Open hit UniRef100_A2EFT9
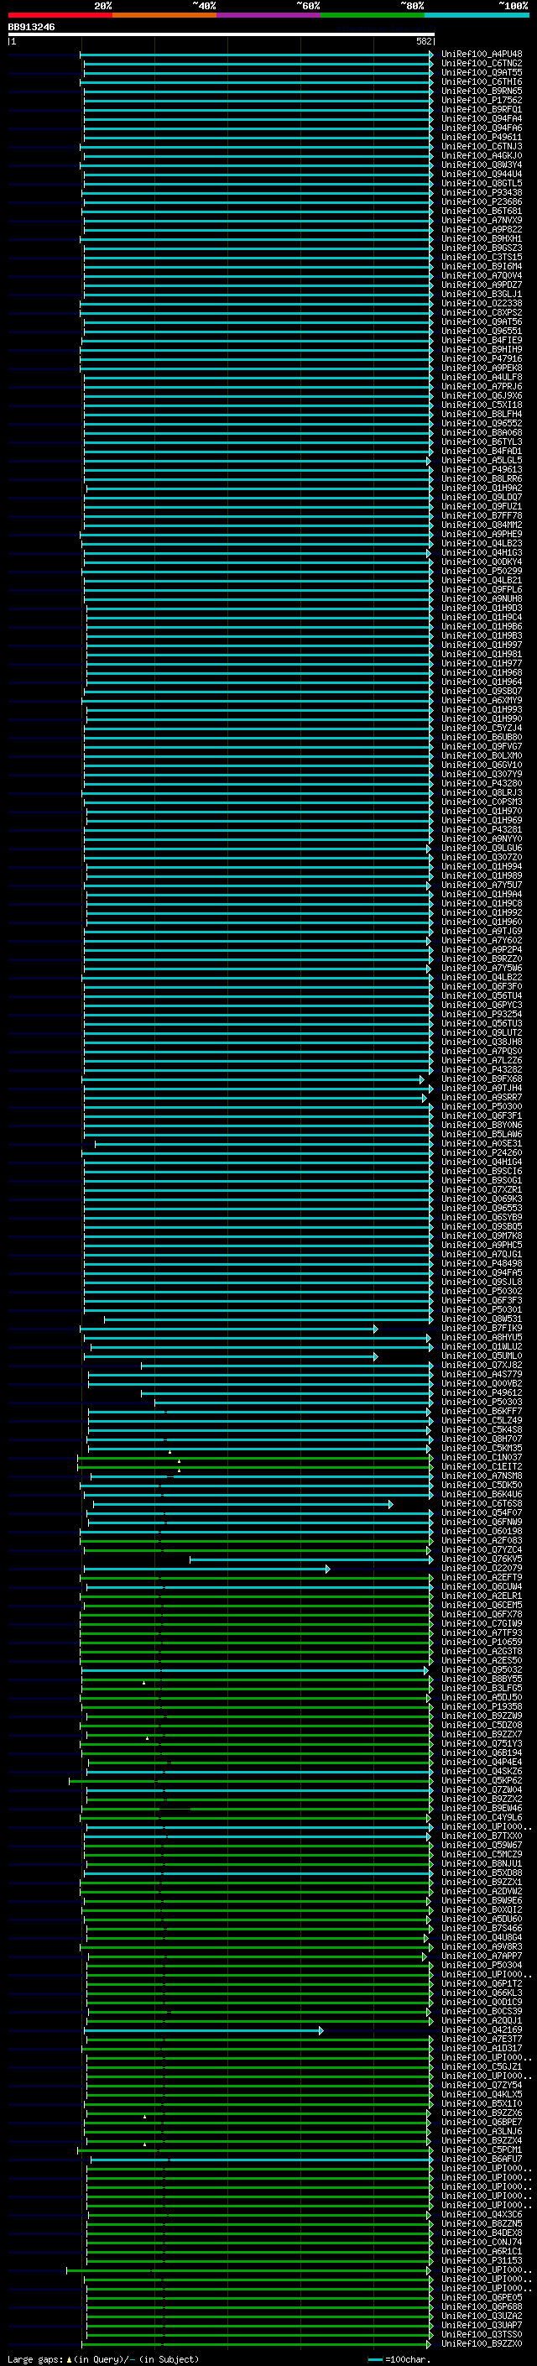Screen dimensions: 537x2366 (x=482, y=1577)
